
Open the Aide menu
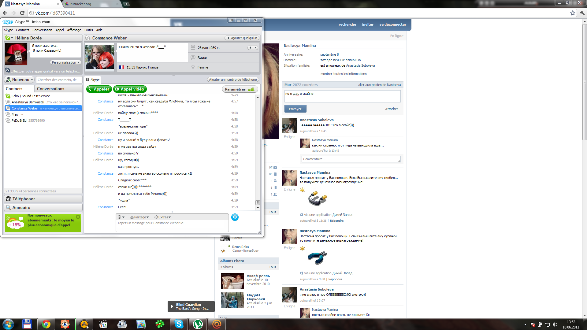click(99, 30)
